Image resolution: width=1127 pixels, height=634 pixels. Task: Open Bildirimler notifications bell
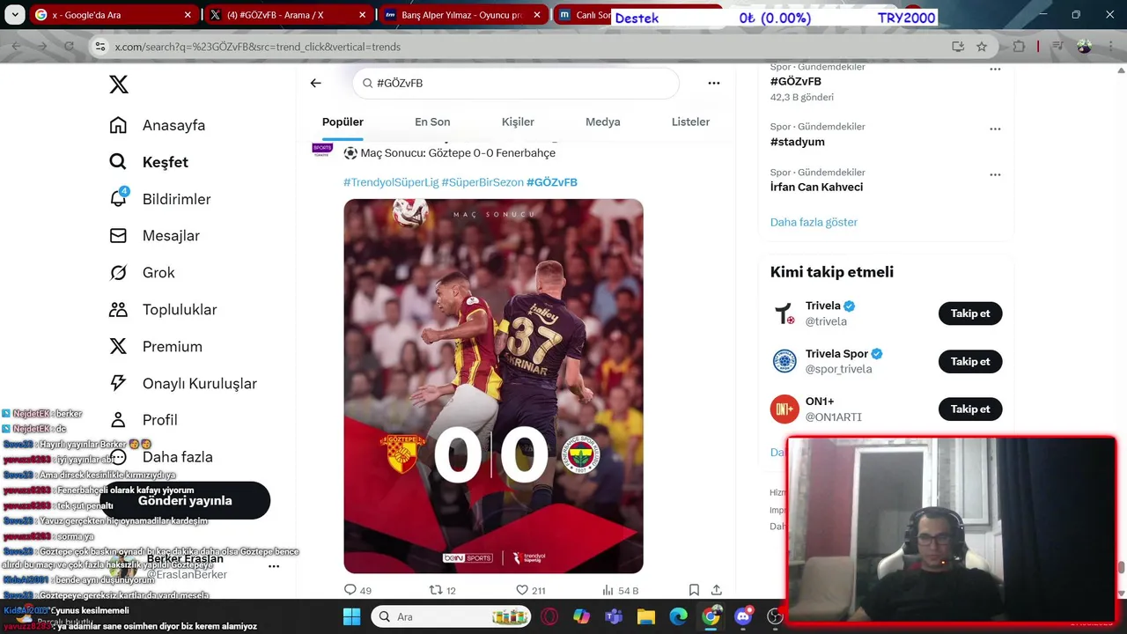(x=119, y=199)
